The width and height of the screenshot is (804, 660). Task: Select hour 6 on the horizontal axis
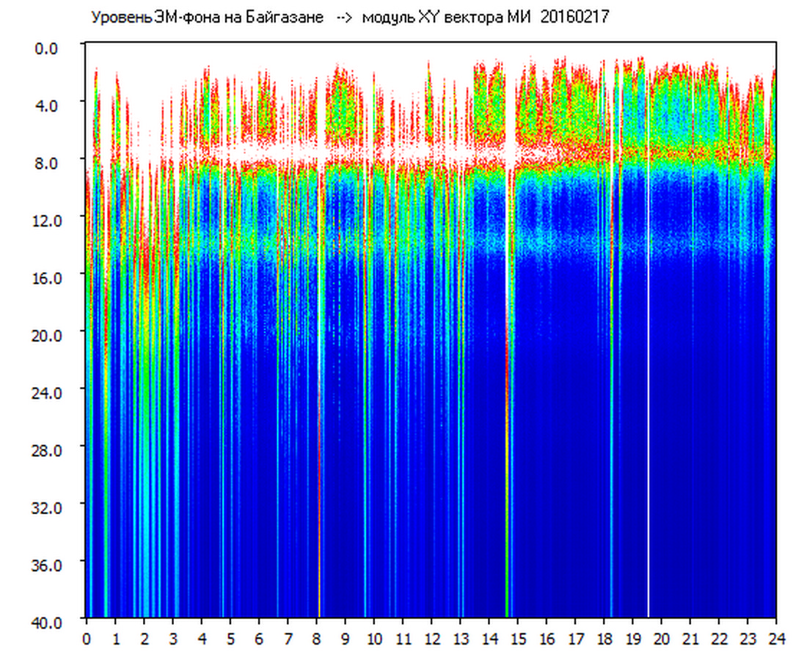pos(259,638)
